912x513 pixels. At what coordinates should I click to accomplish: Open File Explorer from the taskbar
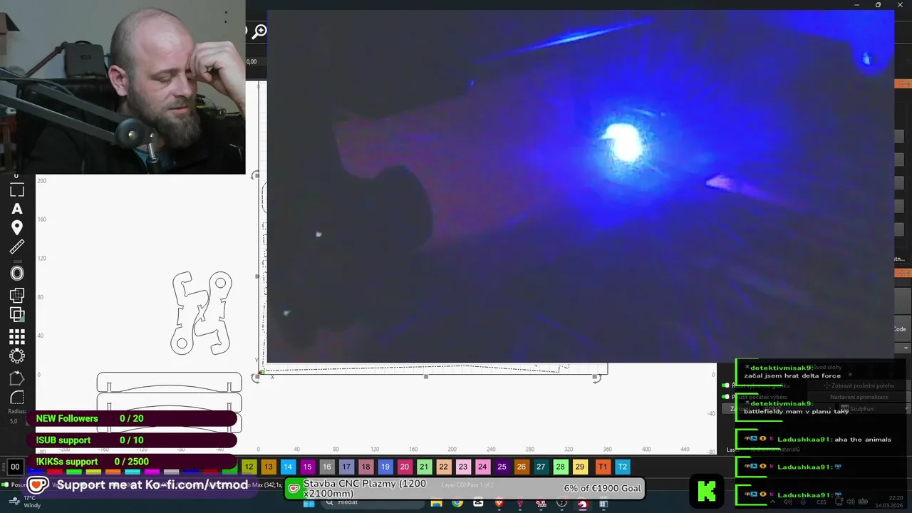[x=436, y=503]
